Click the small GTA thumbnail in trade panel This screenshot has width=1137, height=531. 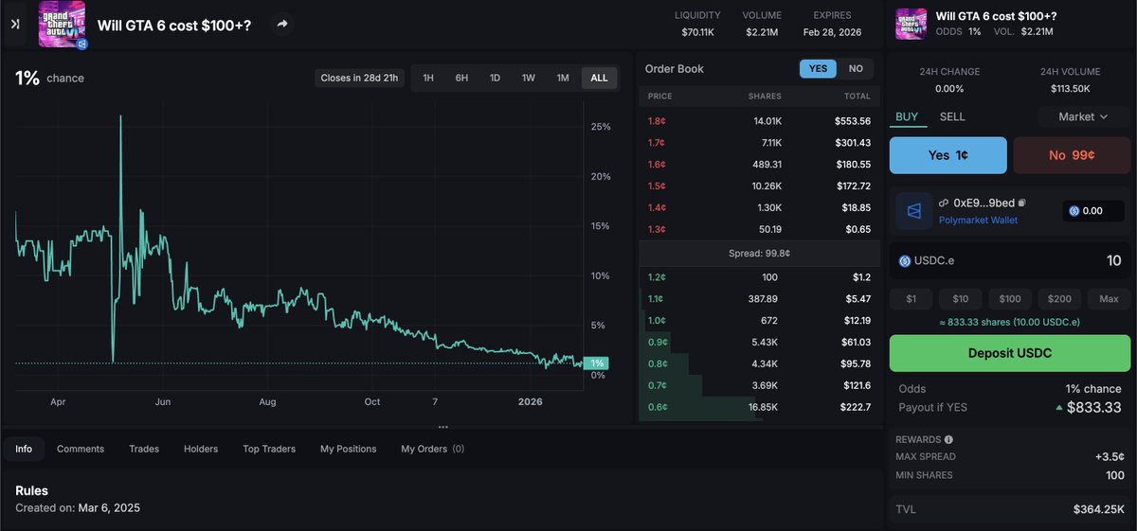pos(911,24)
